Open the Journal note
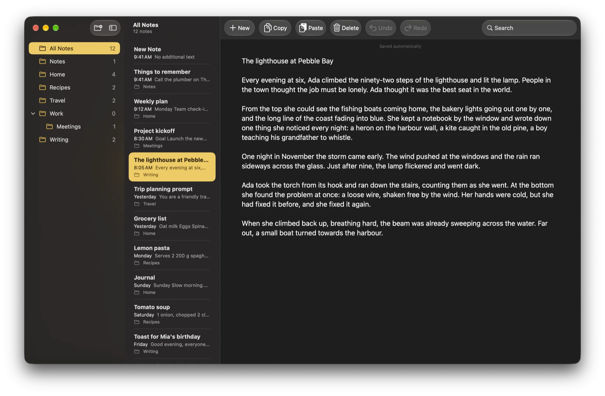Screen dimensions: 605x396 [x=172, y=285]
